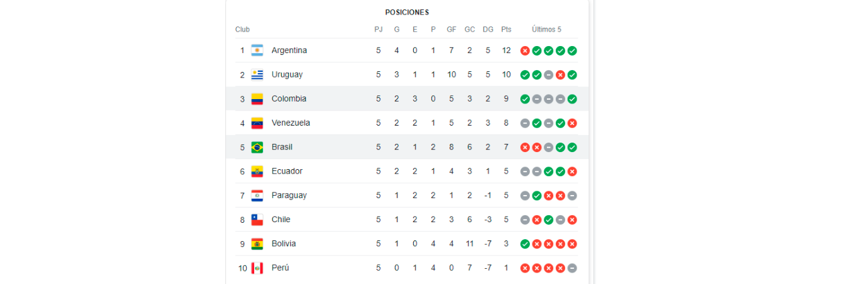Click the Colombia flag icon
The height and width of the screenshot is (284, 851).
point(257,99)
